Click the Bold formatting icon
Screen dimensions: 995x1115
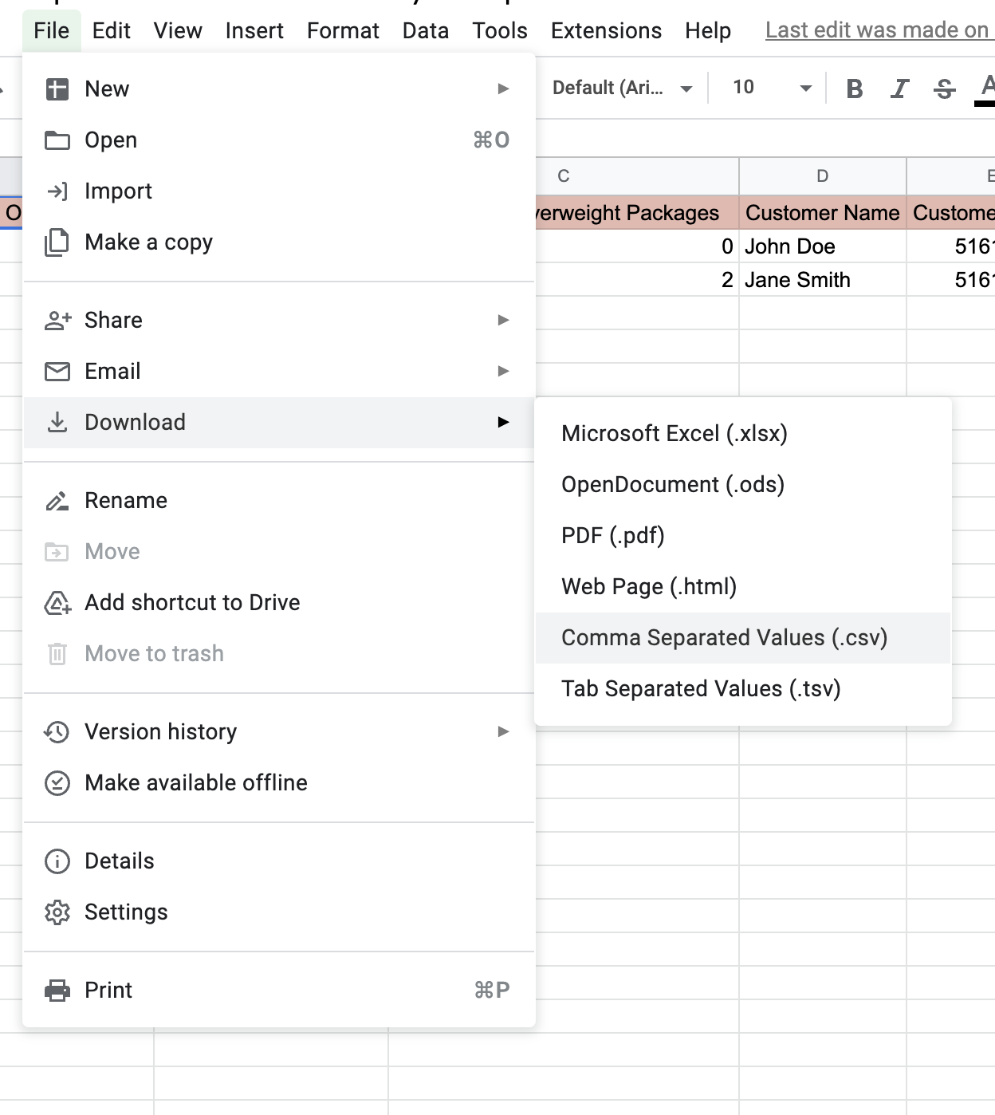[854, 89]
